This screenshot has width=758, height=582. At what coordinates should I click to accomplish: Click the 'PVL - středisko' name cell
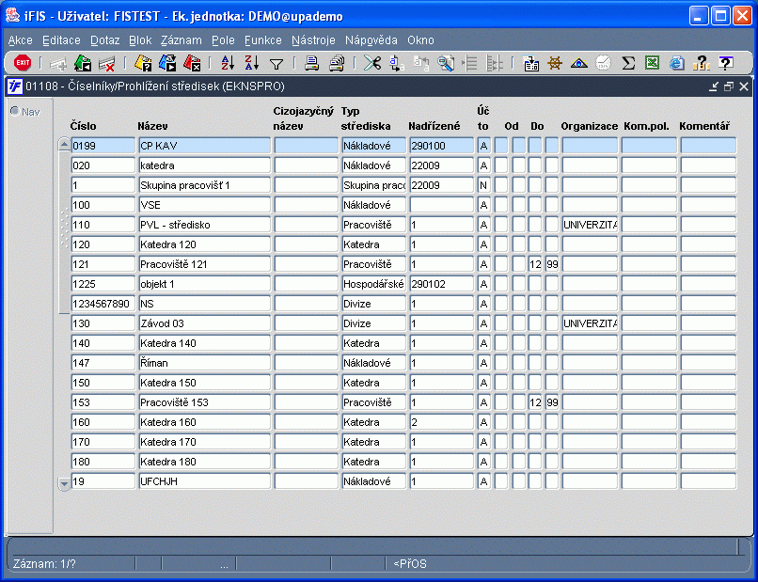[x=204, y=225]
